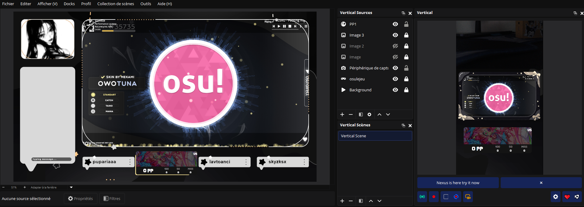
Task: Open the Outils menu
Action: pyautogui.click(x=146, y=4)
